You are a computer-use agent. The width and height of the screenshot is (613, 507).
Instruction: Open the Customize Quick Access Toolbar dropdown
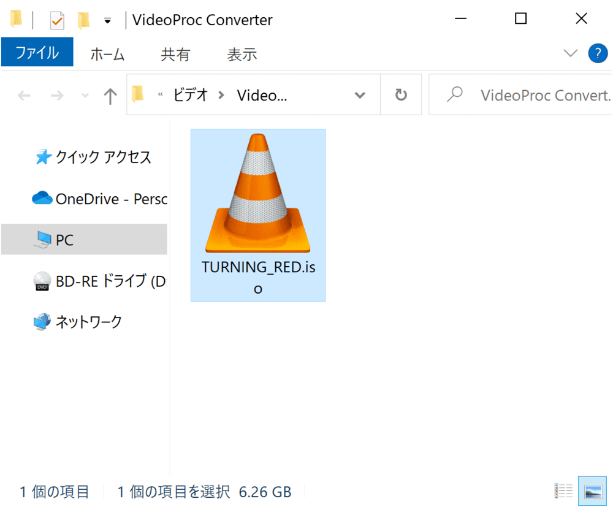tap(107, 21)
